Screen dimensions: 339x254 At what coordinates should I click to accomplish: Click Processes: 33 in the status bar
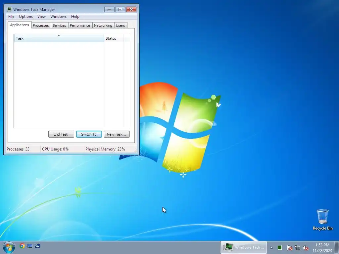pyautogui.click(x=18, y=149)
